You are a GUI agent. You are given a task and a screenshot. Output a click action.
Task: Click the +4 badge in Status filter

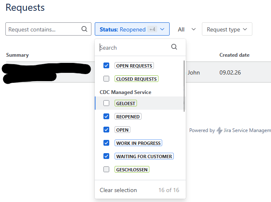tap(152, 29)
